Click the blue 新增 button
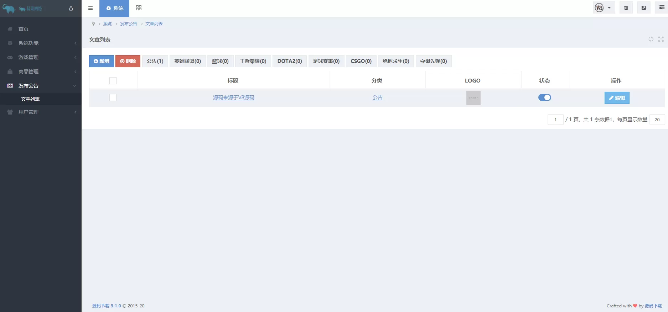 (102, 61)
